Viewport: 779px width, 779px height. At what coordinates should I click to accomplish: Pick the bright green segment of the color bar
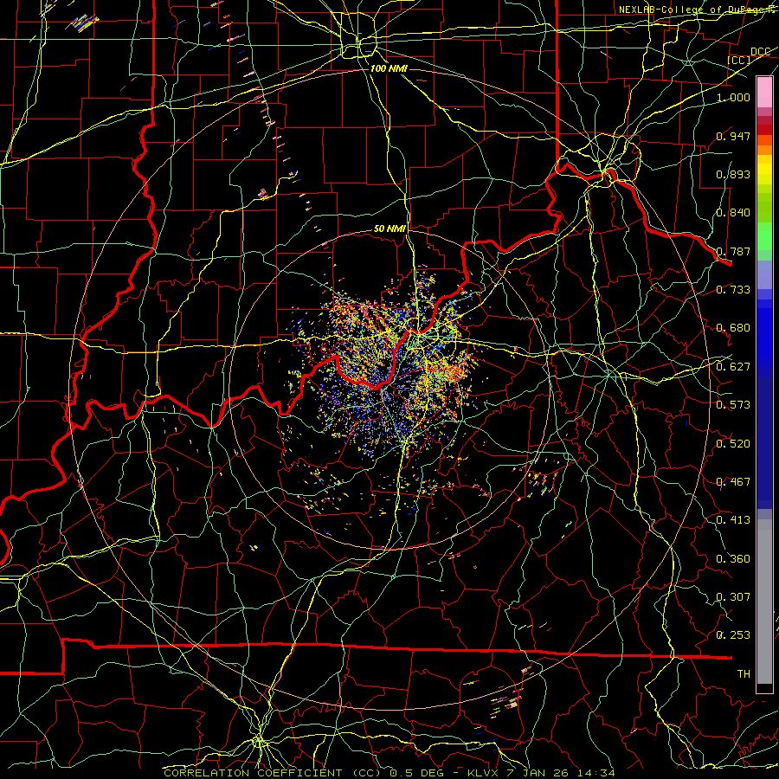pos(764,236)
